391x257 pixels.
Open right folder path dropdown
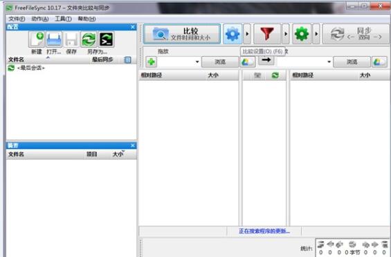(x=329, y=61)
